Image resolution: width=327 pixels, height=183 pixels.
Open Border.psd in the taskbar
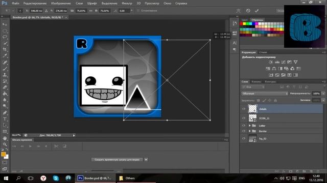(x=95, y=178)
